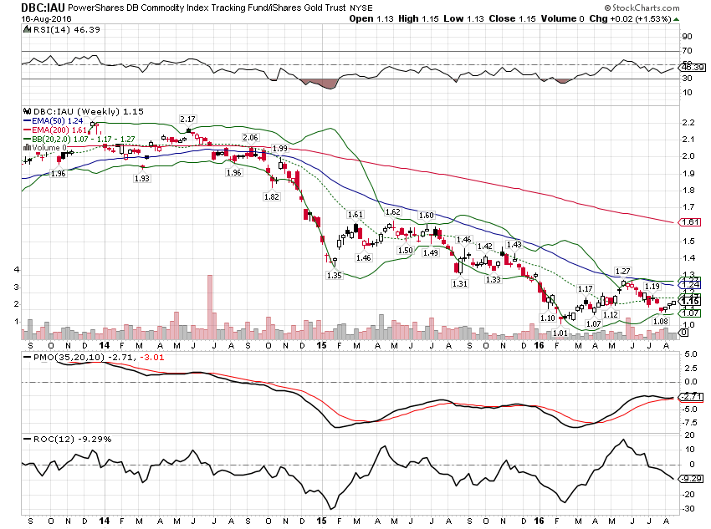711x529 pixels.
Task: Select the DBC:IAU ticker title
Action: click(x=43, y=8)
